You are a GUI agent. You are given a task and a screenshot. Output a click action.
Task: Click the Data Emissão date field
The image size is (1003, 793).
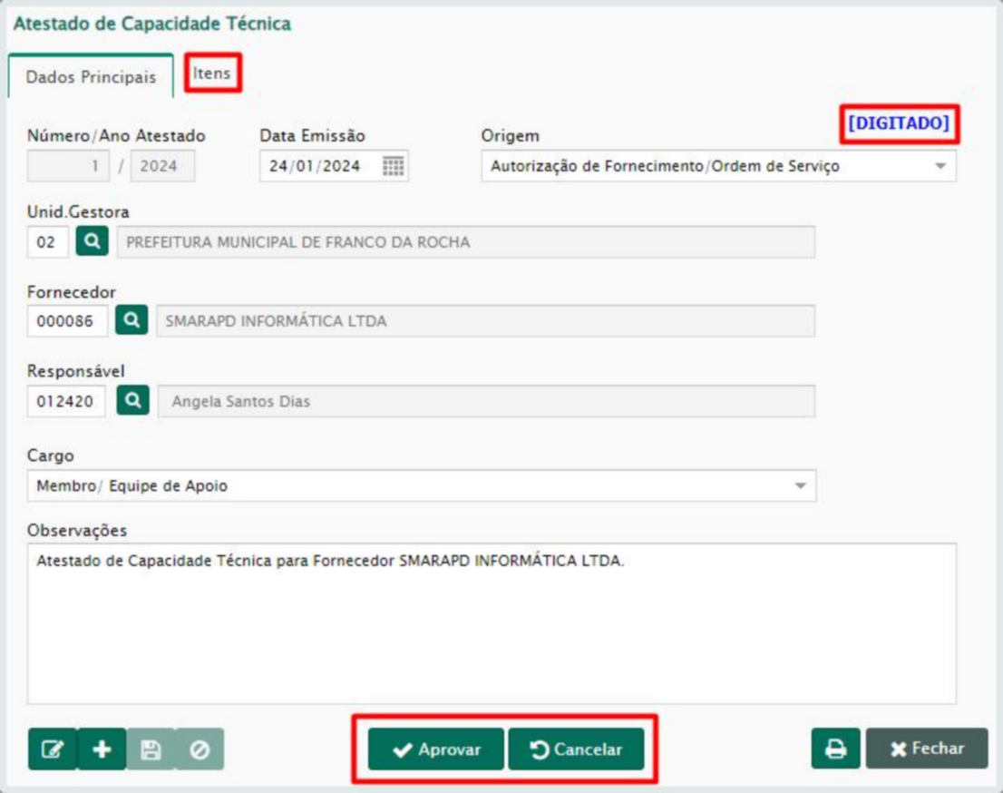pyautogui.click(x=334, y=166)
